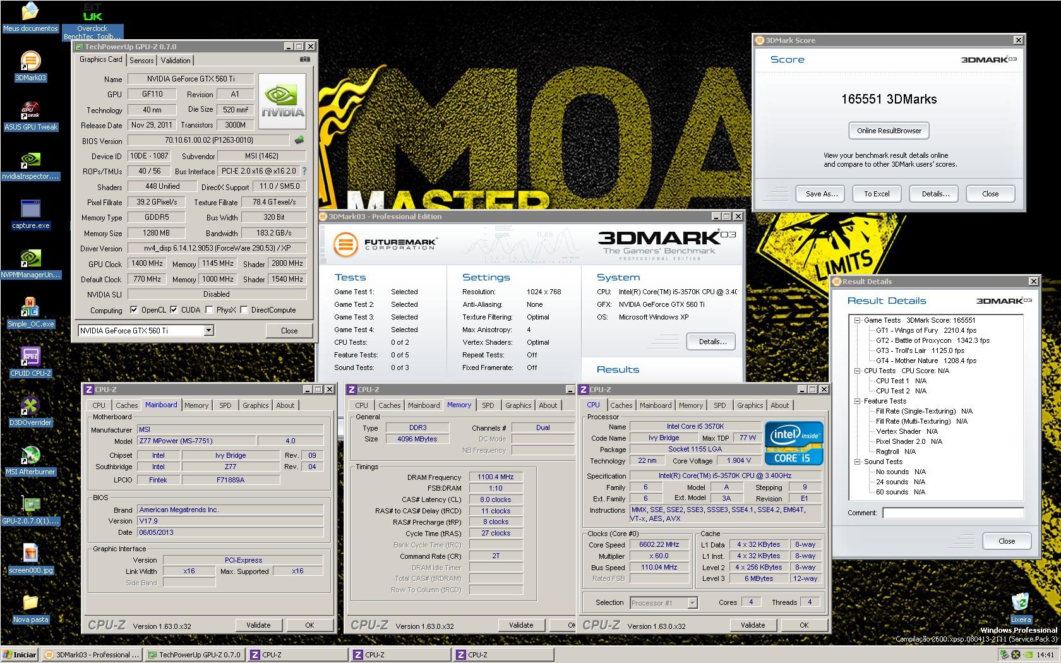This screenshot has width=1061, height=663.
Task: Switch to the Validation tab in GPU-Z
Action: (x=176, y=61)
